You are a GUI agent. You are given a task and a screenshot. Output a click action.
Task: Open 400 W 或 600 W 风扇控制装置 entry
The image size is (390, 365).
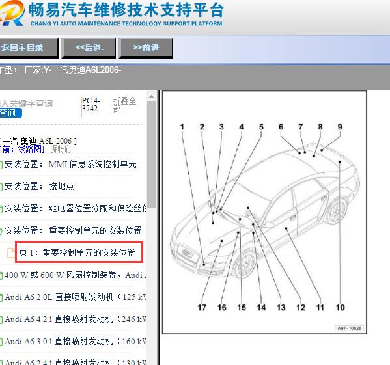pyautogui.click(x=75, y=275)
